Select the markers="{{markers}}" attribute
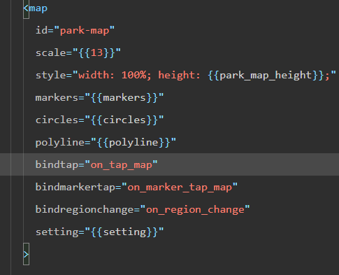This screenshot has width=339, height=275. [99, 98]
